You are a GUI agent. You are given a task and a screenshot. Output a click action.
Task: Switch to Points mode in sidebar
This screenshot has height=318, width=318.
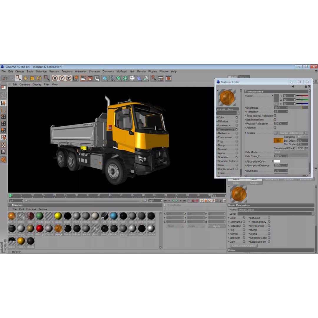[4, 117]
